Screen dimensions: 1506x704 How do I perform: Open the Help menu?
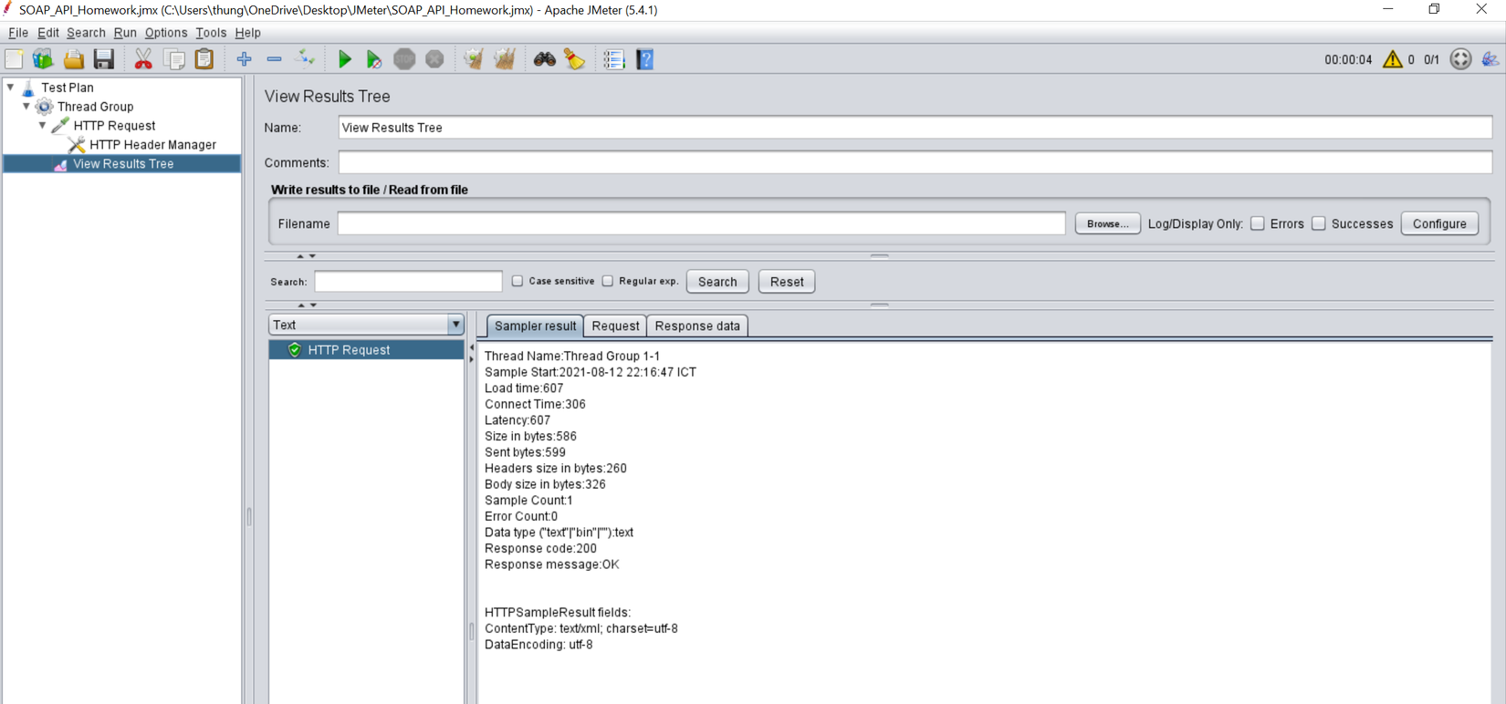point(247,33)
